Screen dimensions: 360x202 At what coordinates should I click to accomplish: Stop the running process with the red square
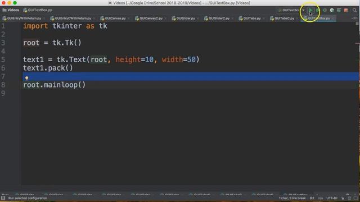coord(346,10)
